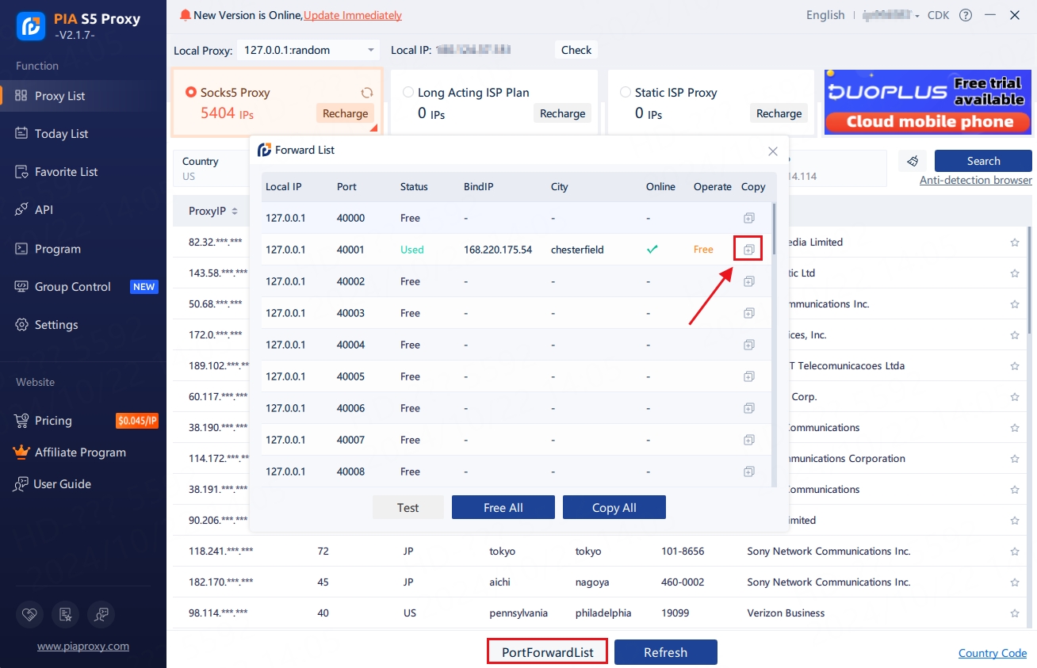Click the broom clear-filters icon
This screenshot has width=1037, height=668.
(x=913, y=161)
